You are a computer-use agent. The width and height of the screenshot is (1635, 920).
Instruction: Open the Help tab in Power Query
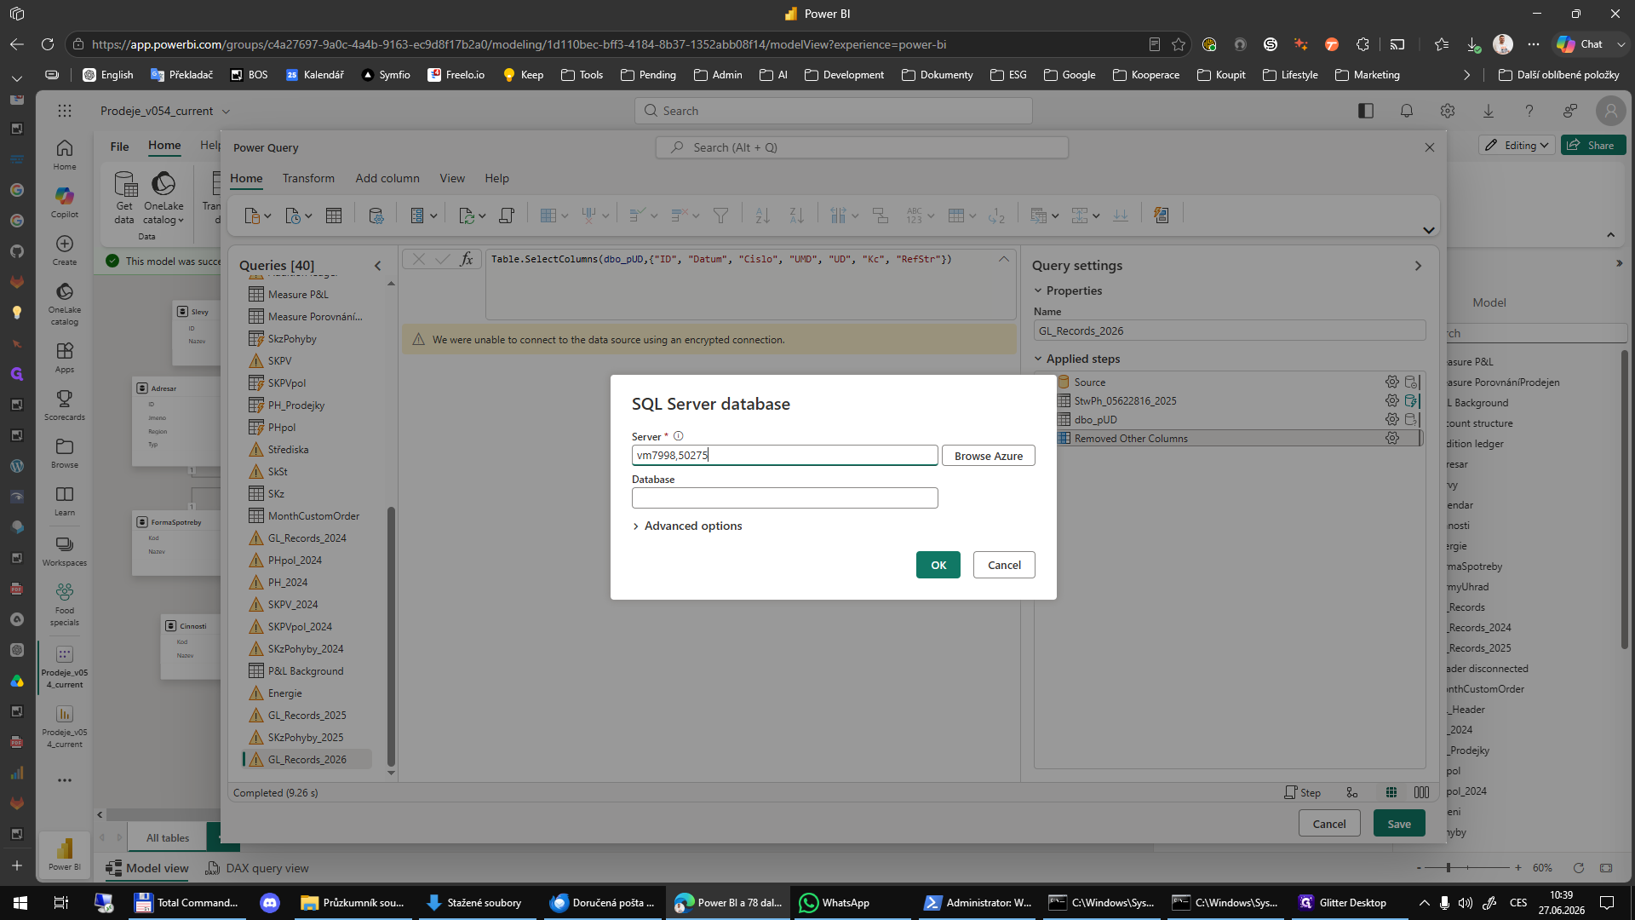(497, 178)
